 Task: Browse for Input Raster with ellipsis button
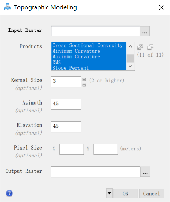[x=145, y=31]
